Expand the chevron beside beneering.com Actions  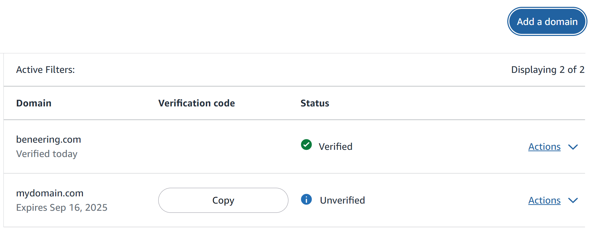click(573, 147)
